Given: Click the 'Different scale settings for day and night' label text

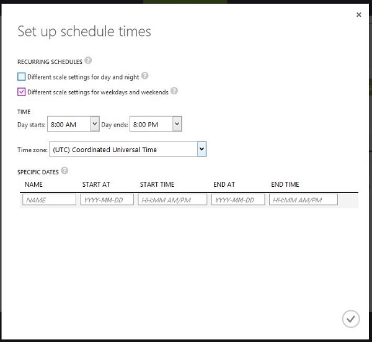Looking at the screenshot, I should 83,76.
